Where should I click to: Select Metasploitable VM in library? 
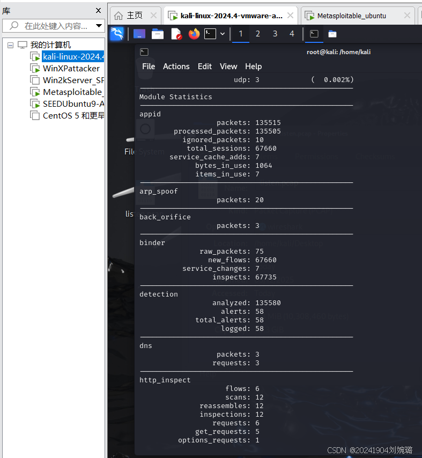(x=73, y=92)
